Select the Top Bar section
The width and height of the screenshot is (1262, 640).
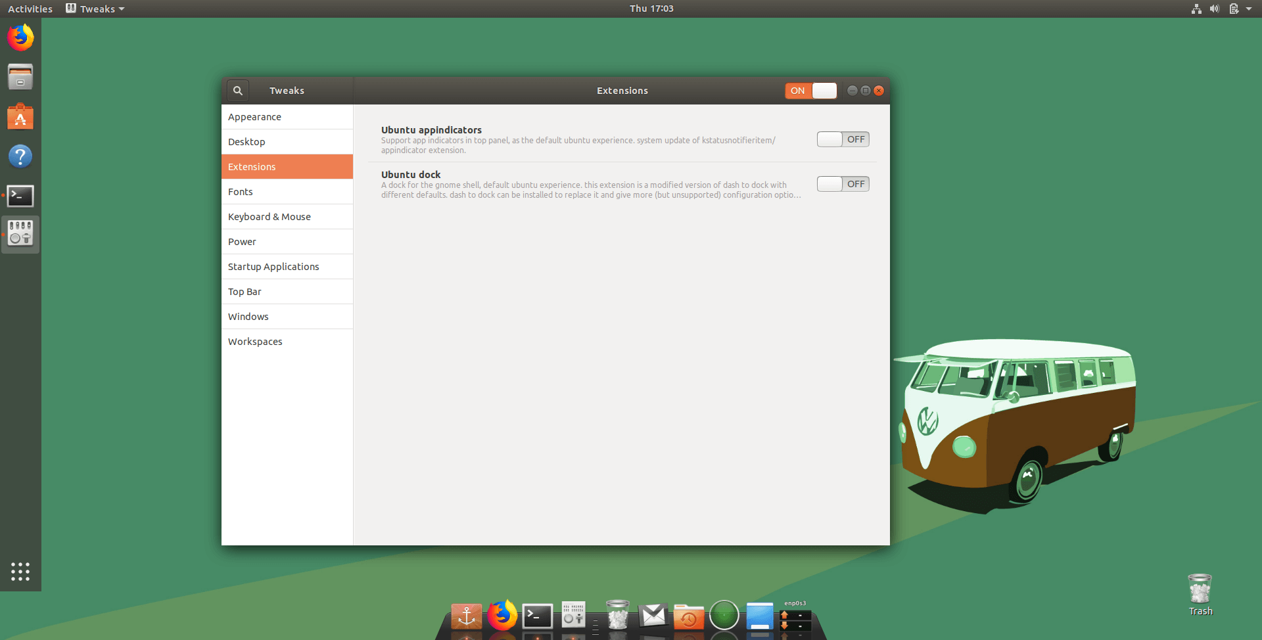(287, 292)
